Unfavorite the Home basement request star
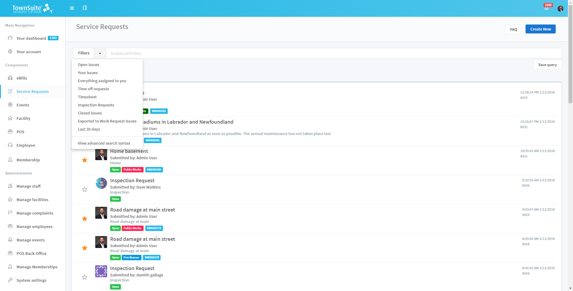Image resolution: width=573 pixels, height=291 pixels. [84, 160]
